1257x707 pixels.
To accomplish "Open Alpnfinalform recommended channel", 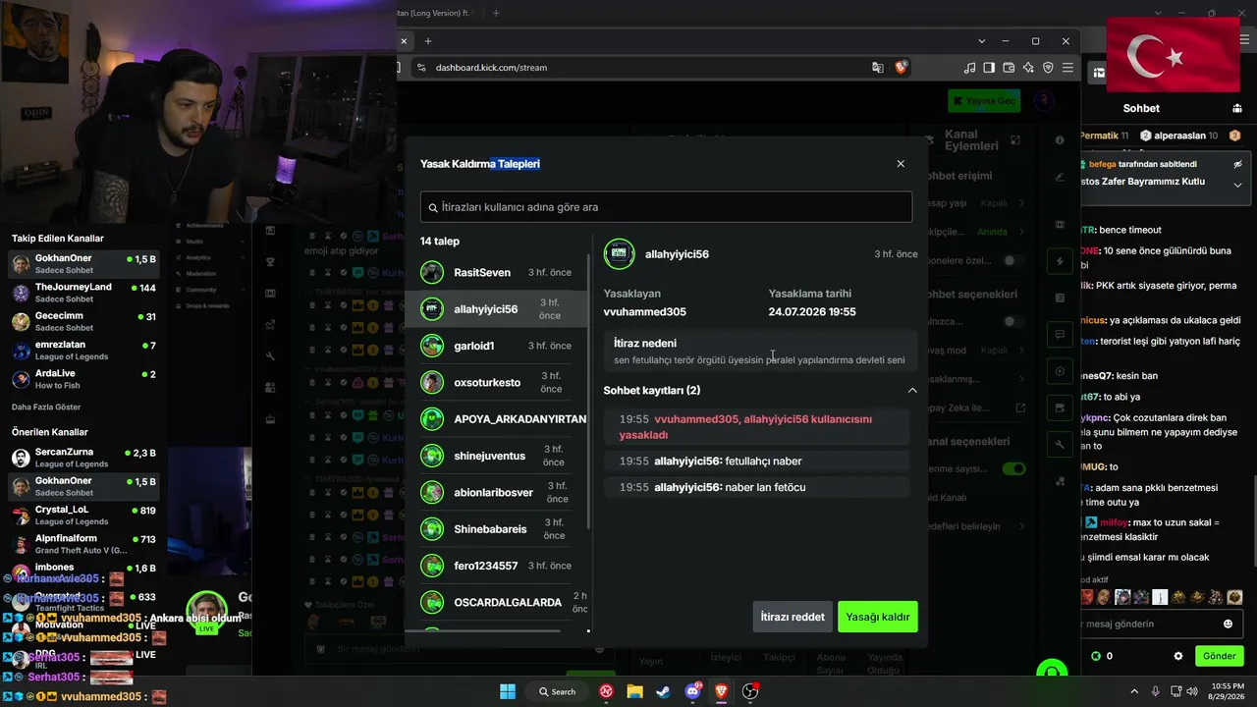I will [x=85, y=544].
